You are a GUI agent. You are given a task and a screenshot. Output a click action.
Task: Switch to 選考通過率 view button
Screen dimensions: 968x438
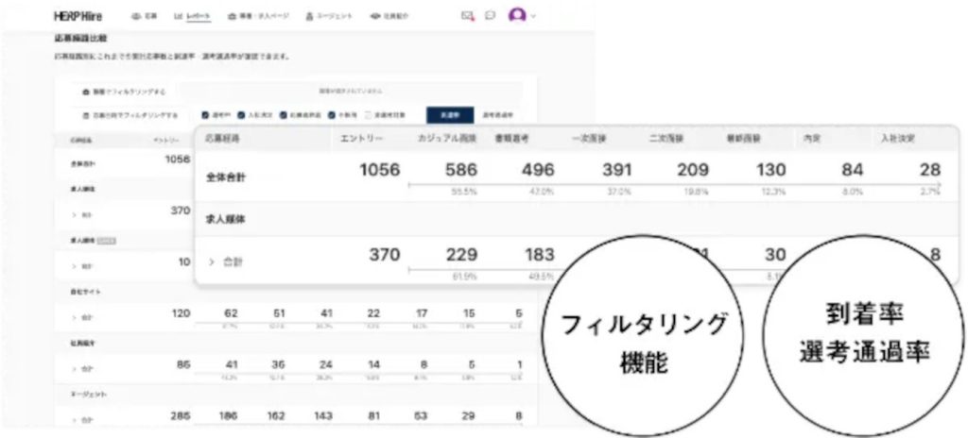497,115
